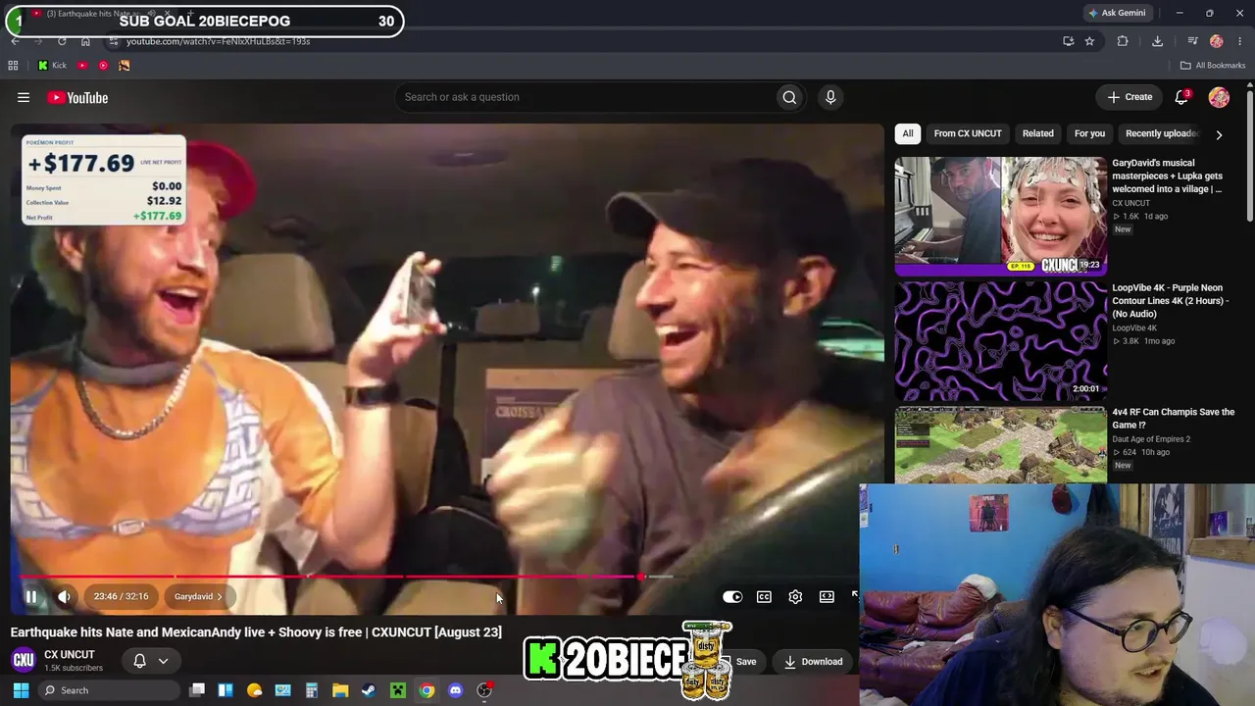The width and height of the screenshot is (1255, 706).
Task: Open OBS Studio from the taskbar
Action: click(484, 690)
